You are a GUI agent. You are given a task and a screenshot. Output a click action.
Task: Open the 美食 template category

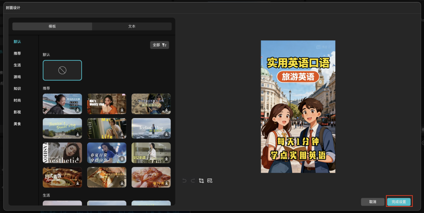pyautogui.click(x=17, y=124)
